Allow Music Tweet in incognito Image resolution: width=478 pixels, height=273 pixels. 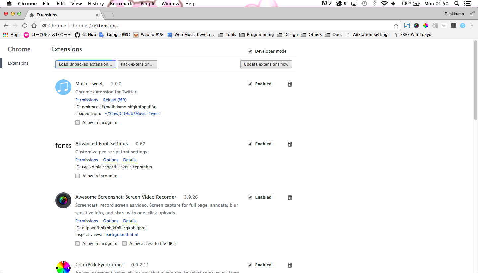tap(77, 122)
